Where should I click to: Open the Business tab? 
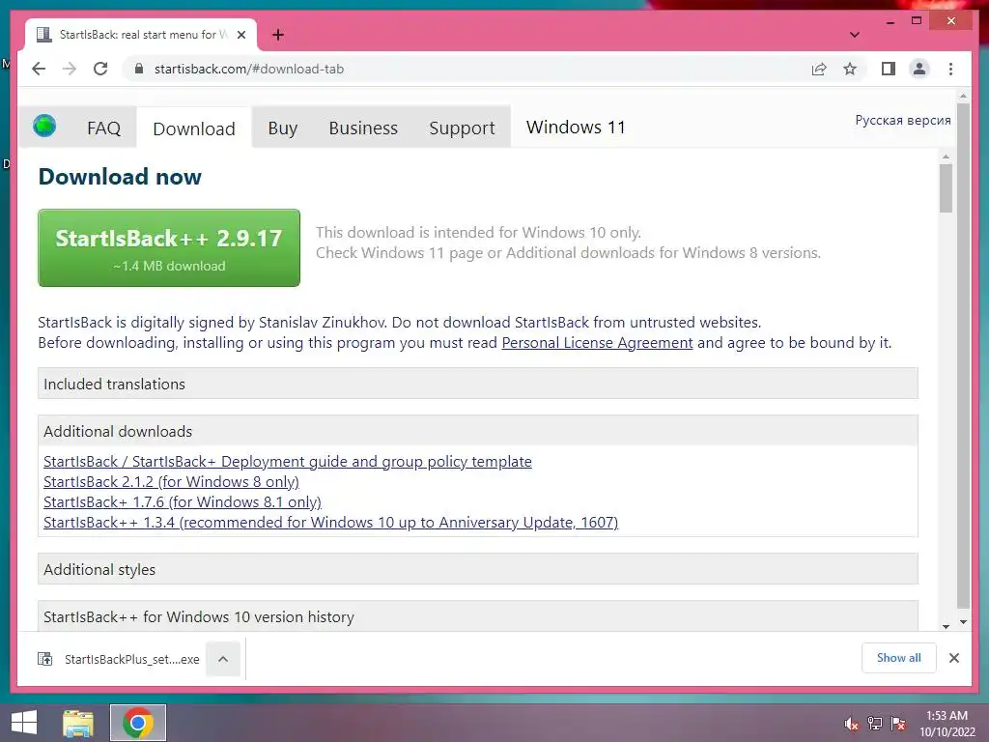coord(363,128)
